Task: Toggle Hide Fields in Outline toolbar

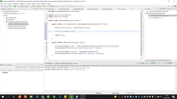Action: pos(163,9)
